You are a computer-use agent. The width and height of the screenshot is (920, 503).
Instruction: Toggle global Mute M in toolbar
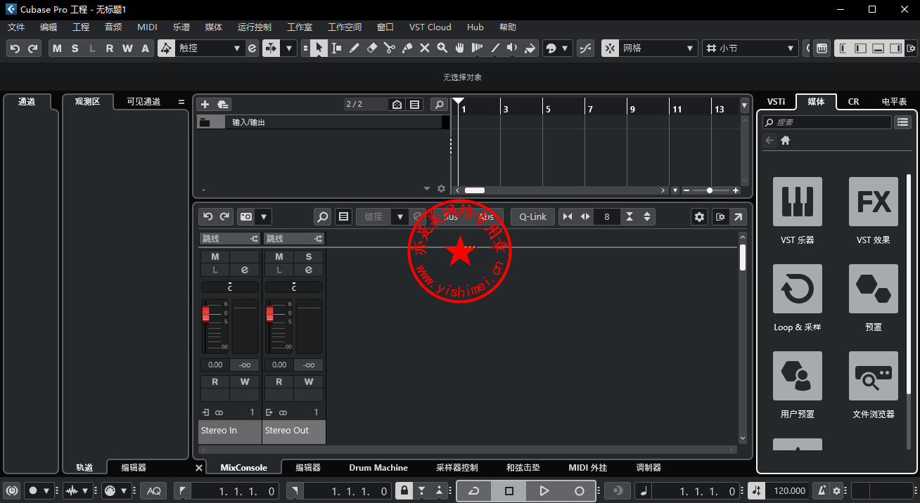point(57,48)
